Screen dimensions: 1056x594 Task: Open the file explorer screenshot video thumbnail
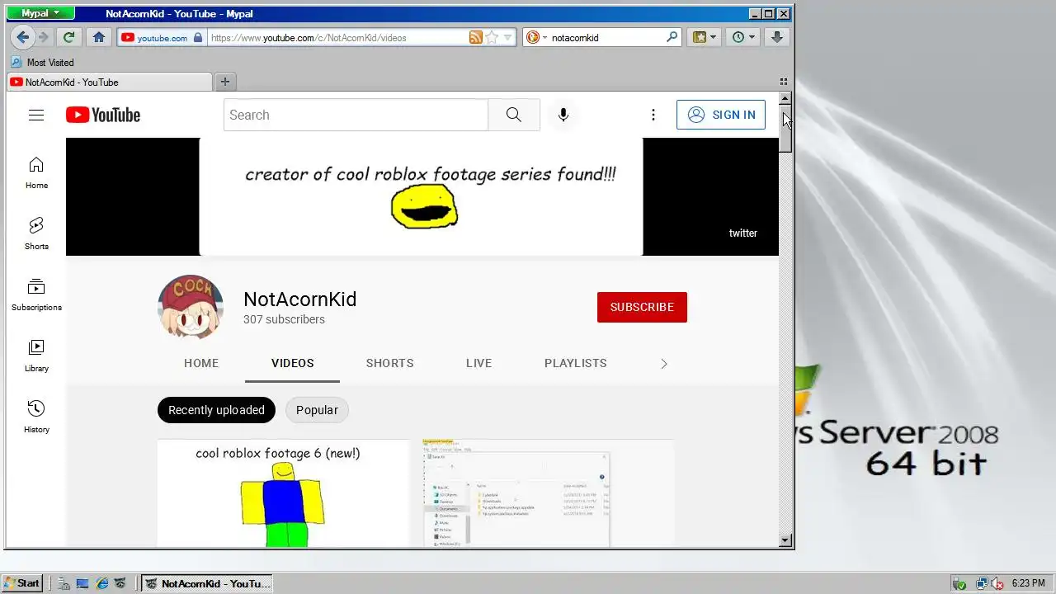(548, 493)
